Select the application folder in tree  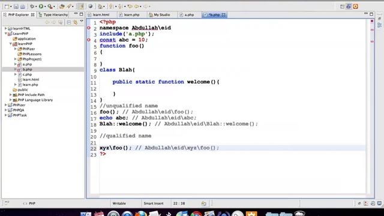[x=24, y=38]
